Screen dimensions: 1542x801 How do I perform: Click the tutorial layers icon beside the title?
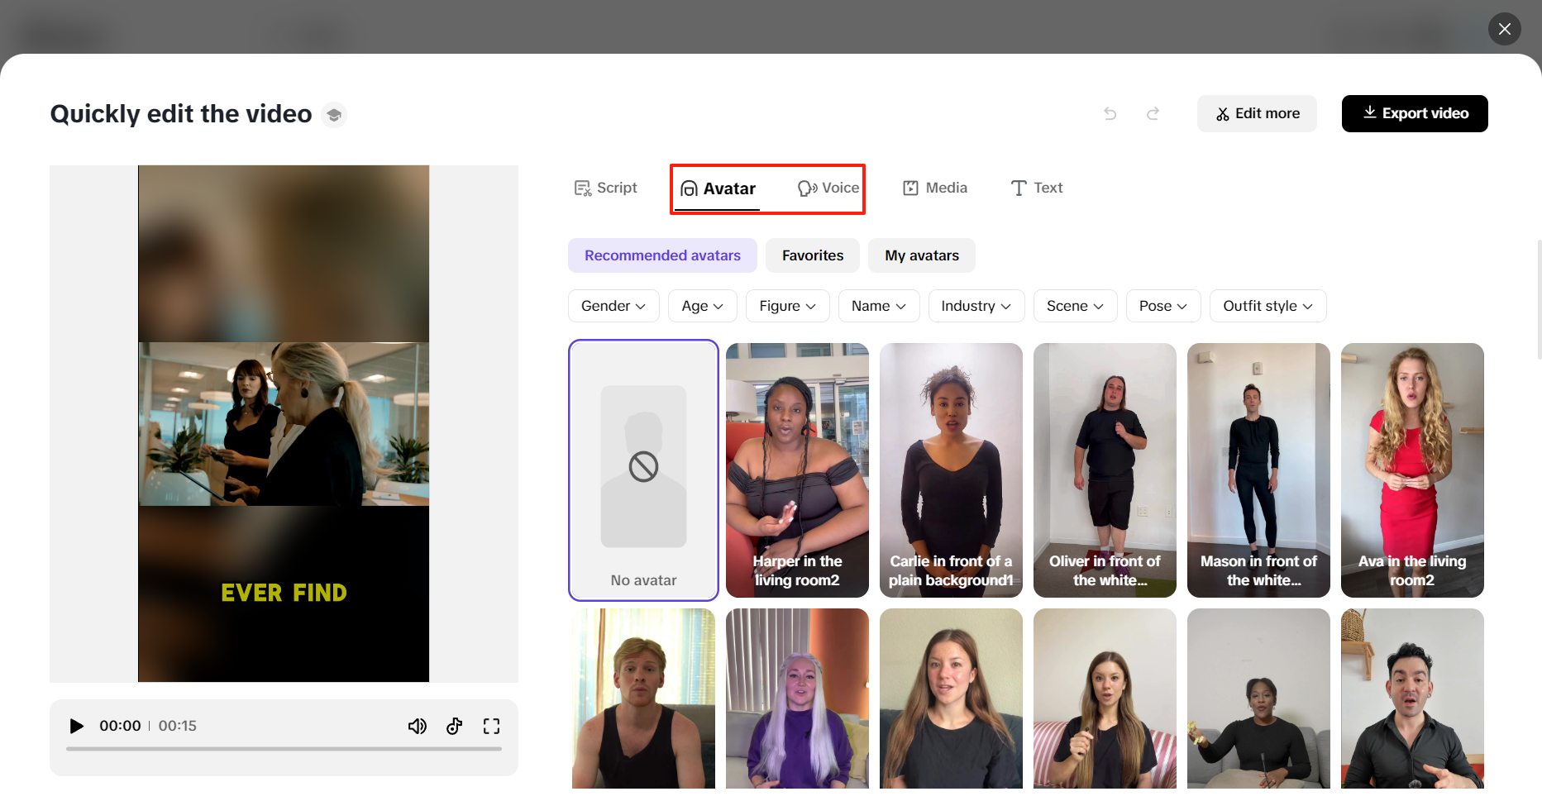(334, 114)
